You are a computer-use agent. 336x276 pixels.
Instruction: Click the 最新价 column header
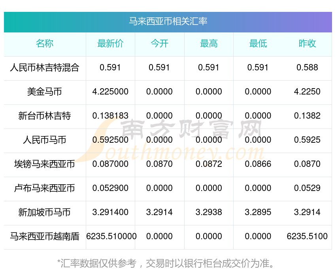tap(110, 43)
